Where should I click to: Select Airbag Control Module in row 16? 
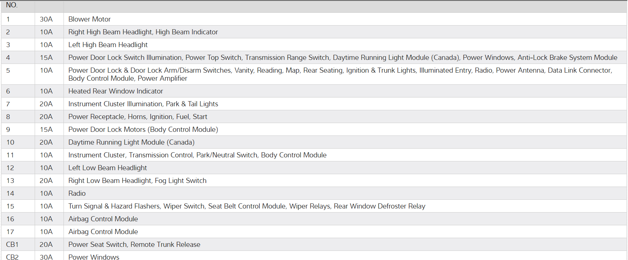pos(103,219)
